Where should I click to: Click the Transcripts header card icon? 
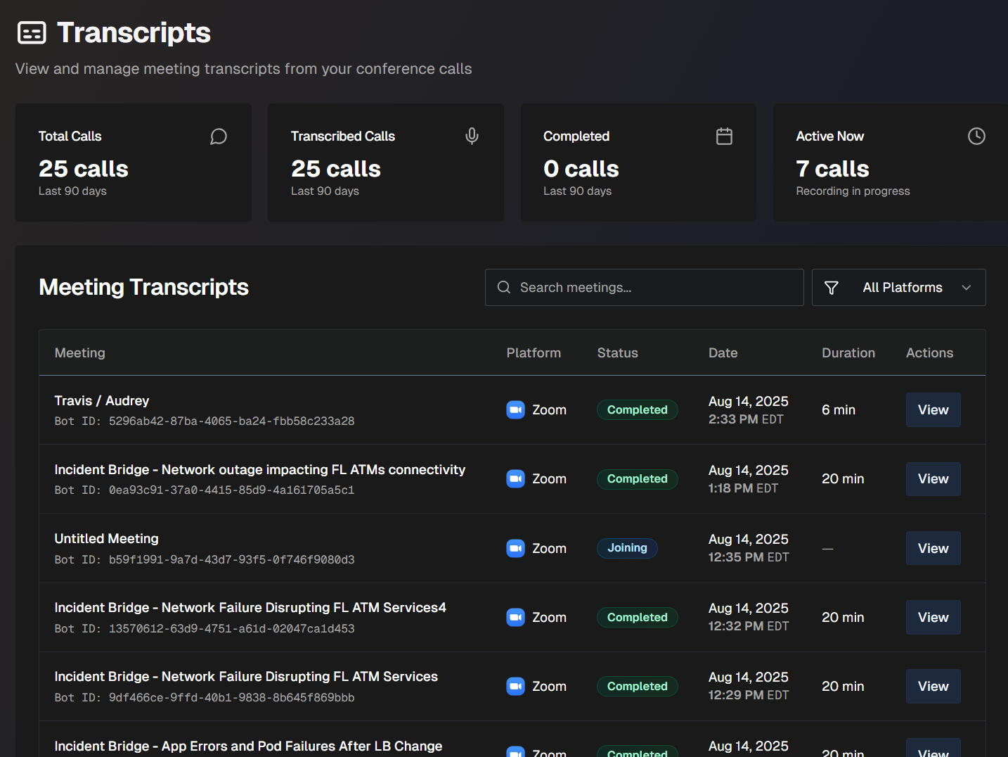[32, 32]
